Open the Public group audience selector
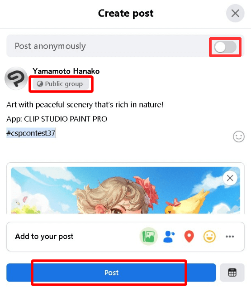This screenshot has height=287, width=251. coord(61,84)
